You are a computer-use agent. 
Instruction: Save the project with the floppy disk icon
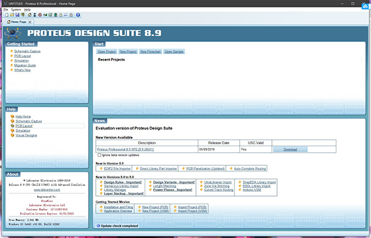tap(17, 15)
